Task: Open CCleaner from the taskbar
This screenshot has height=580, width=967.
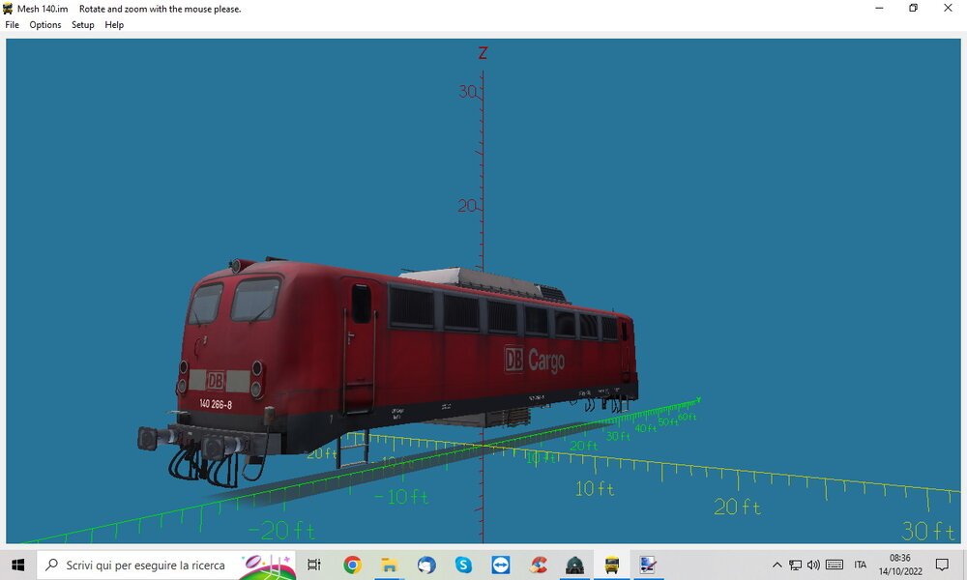Action: 538,565
